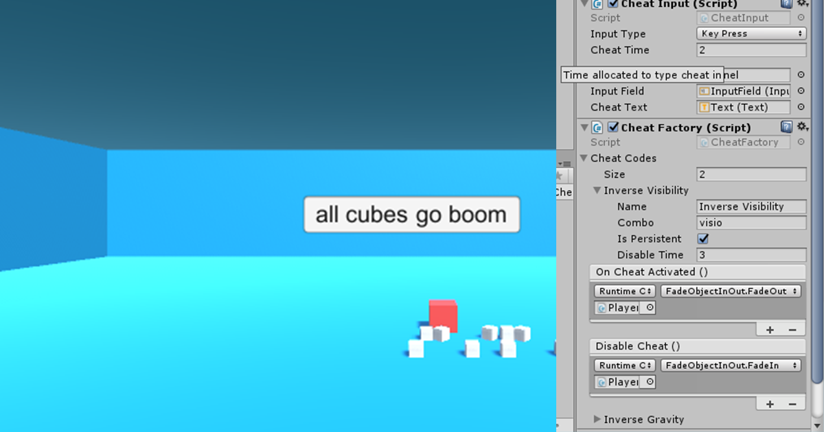Collapse the Inverse Visibility cheat entry

click(597, 190)
